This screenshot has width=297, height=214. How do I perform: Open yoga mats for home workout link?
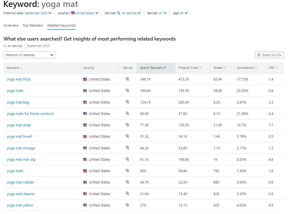coord(30,114)
